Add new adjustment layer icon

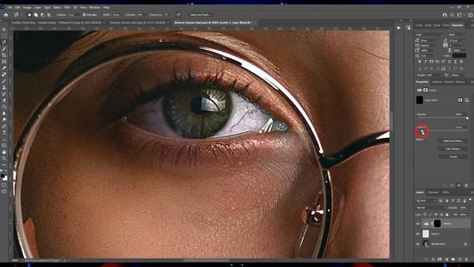pyautogui.click(x=447, y=260)
